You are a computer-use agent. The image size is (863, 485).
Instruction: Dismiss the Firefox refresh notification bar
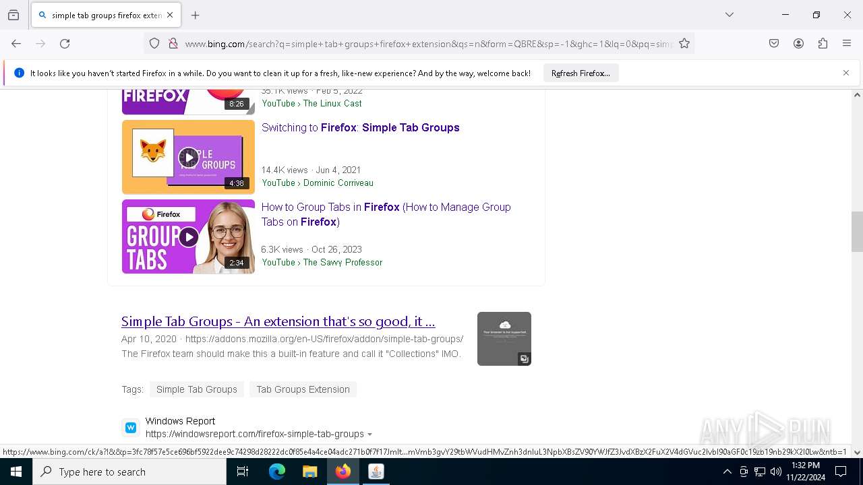point(846,73)
